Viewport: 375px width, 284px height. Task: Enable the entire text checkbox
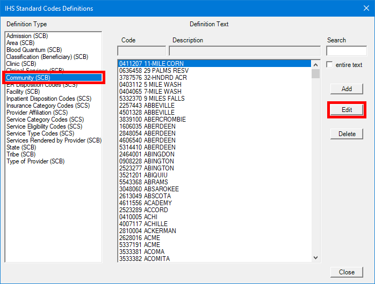pos(330,65)
